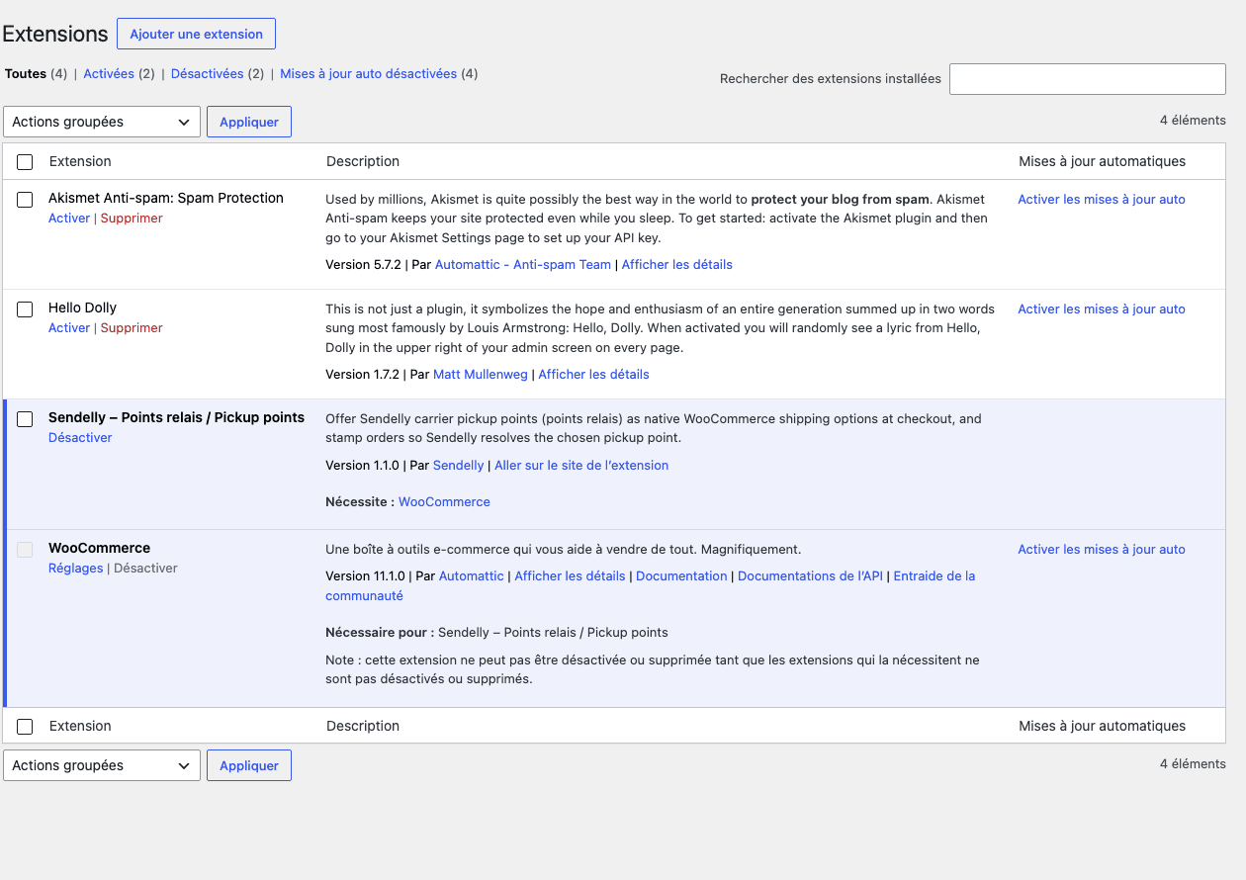The width and height of the screenshot is (1246, 880).
Task: Open Afficher les détails for WooCommerce
Action: pos(570,575)
